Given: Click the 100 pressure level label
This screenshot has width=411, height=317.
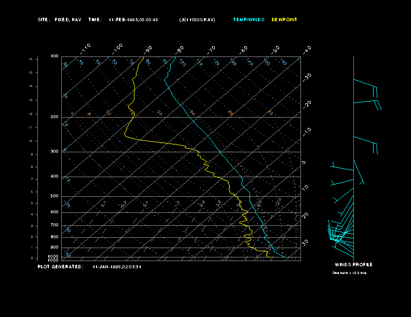Looking at the screenshot, I should click(54, 56).
